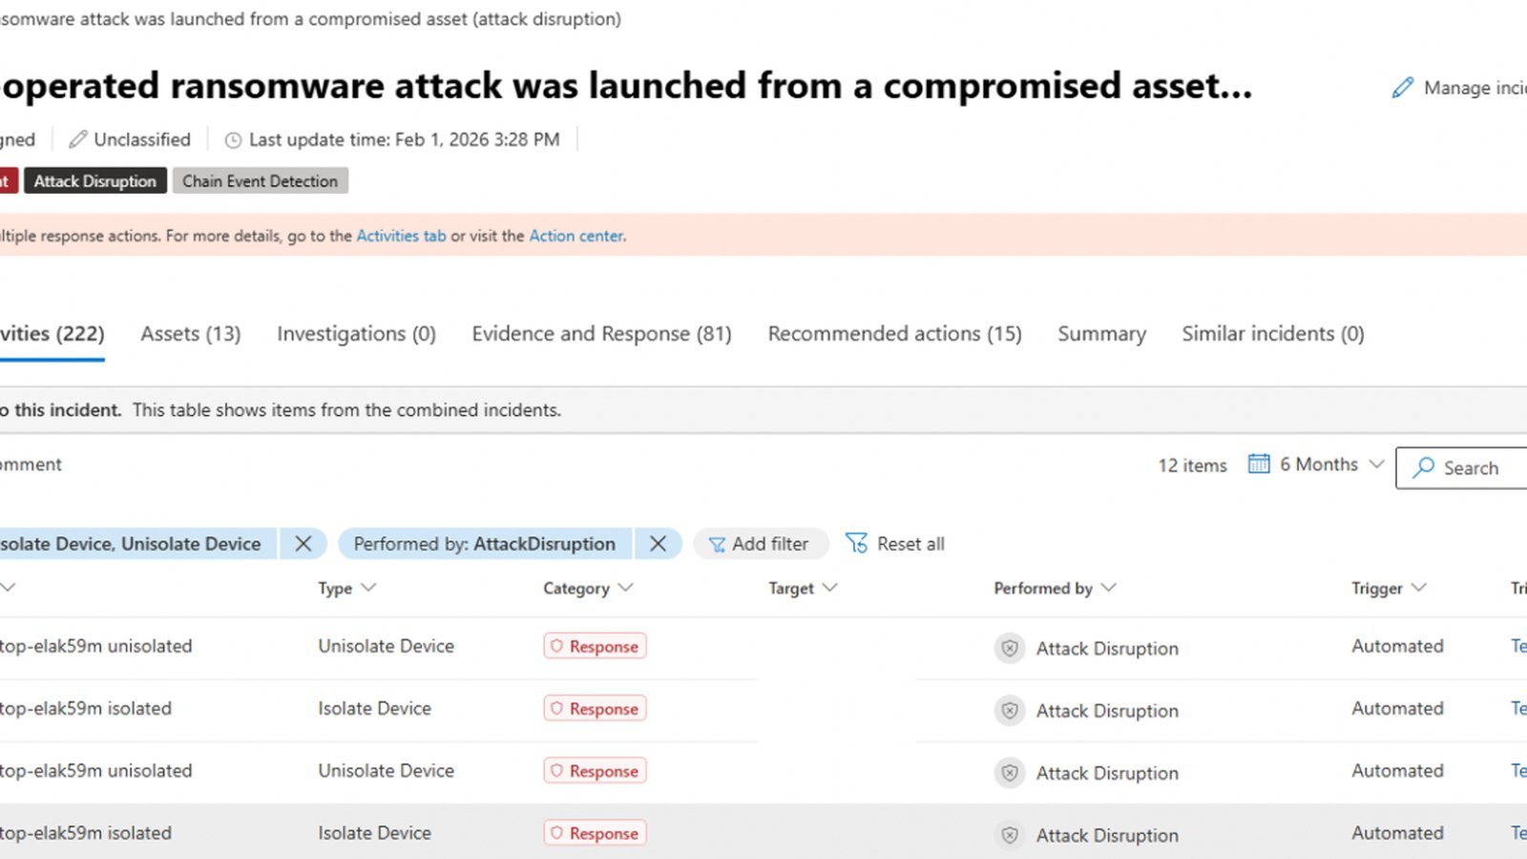
Task: Open the Performed by column filter chevron
Action: (1108, 587)
